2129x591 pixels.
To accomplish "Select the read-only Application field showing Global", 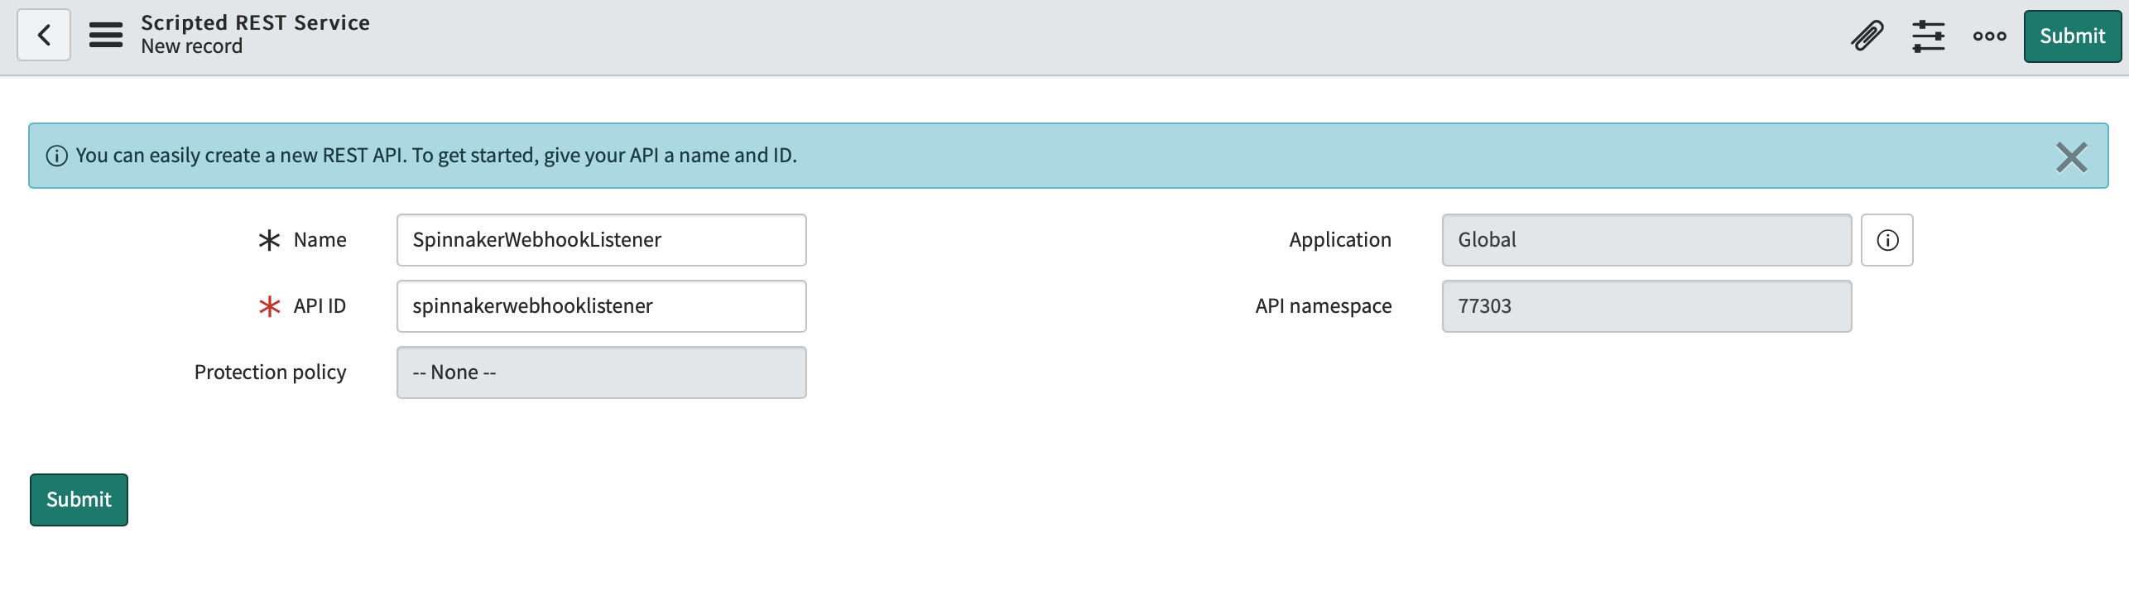I will click(x=1646, y=240).
